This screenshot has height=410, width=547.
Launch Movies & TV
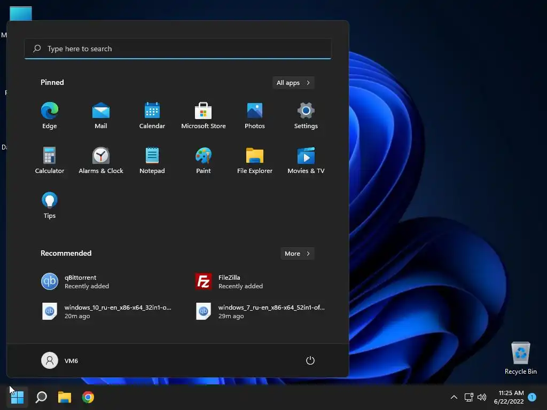click(306, 160)
